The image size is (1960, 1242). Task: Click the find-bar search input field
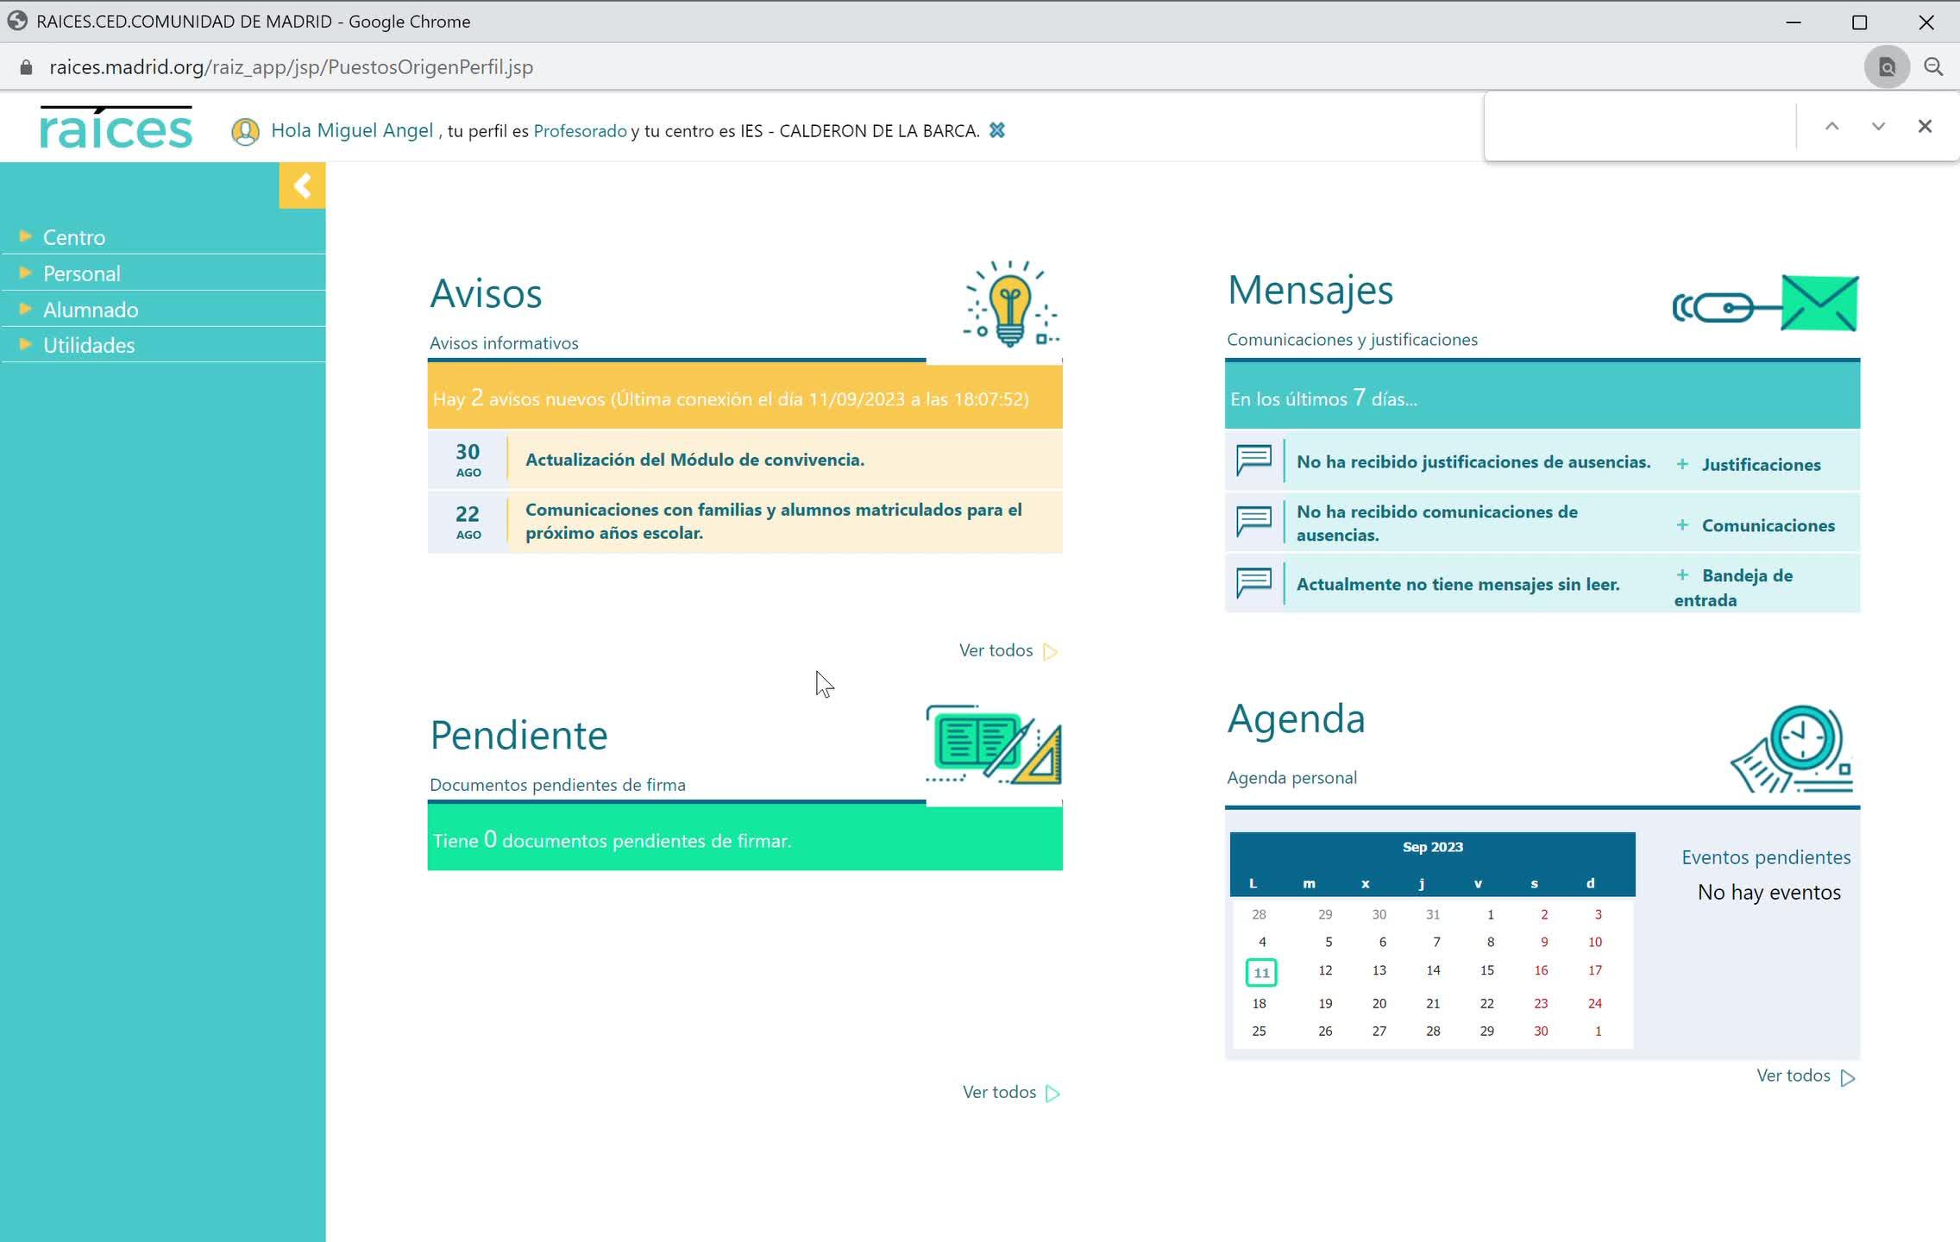(1639, 127)
